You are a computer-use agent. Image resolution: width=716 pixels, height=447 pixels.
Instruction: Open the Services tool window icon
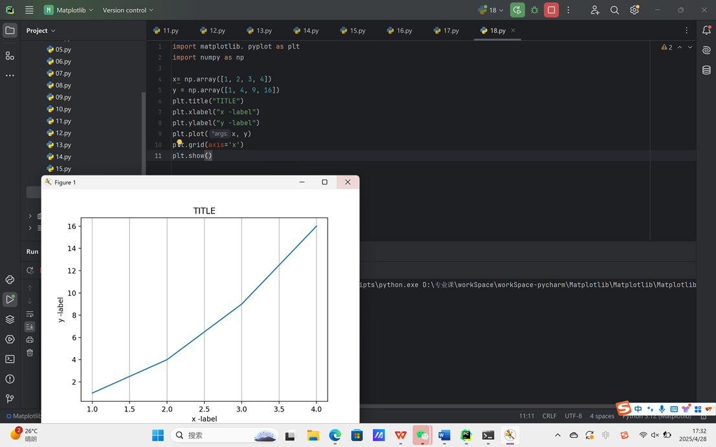10,339
